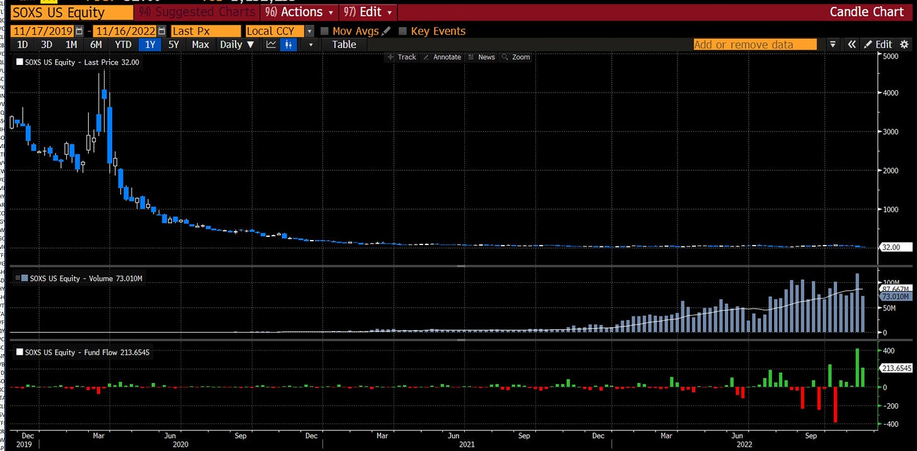The width and height of the screenshot is (917, 451).
Task: Click the start date field 11/17/2019
Action: click(42, 31)
